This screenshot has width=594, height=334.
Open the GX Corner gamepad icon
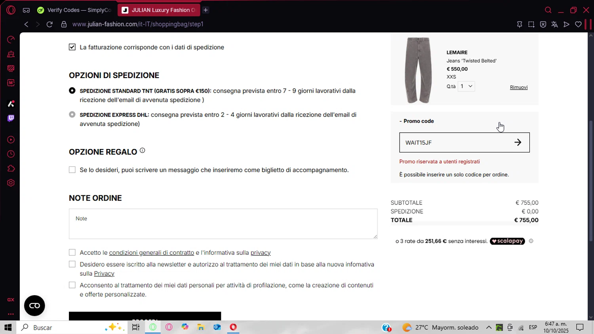[x=26, y=10]
